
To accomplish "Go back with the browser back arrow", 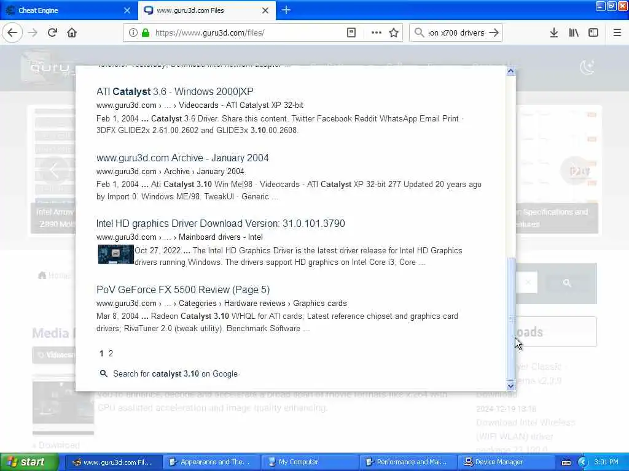I will point(12,33).
